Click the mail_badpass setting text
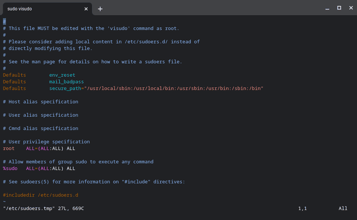Image resolution: width=357 pixels, height=220 pixels. pyautogui.click(x=66, y=82)
